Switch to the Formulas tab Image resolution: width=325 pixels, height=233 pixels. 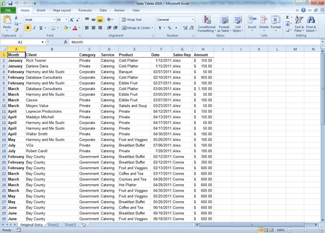tap(85, 10)
